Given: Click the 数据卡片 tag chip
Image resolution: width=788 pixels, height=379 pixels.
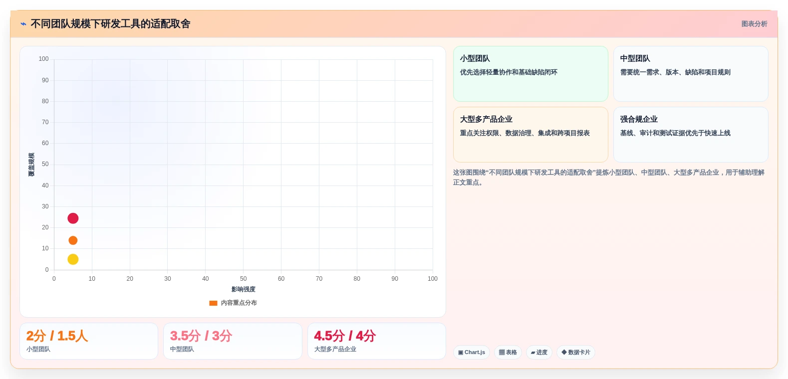Looking at the screenshot, I should [576, 352].
